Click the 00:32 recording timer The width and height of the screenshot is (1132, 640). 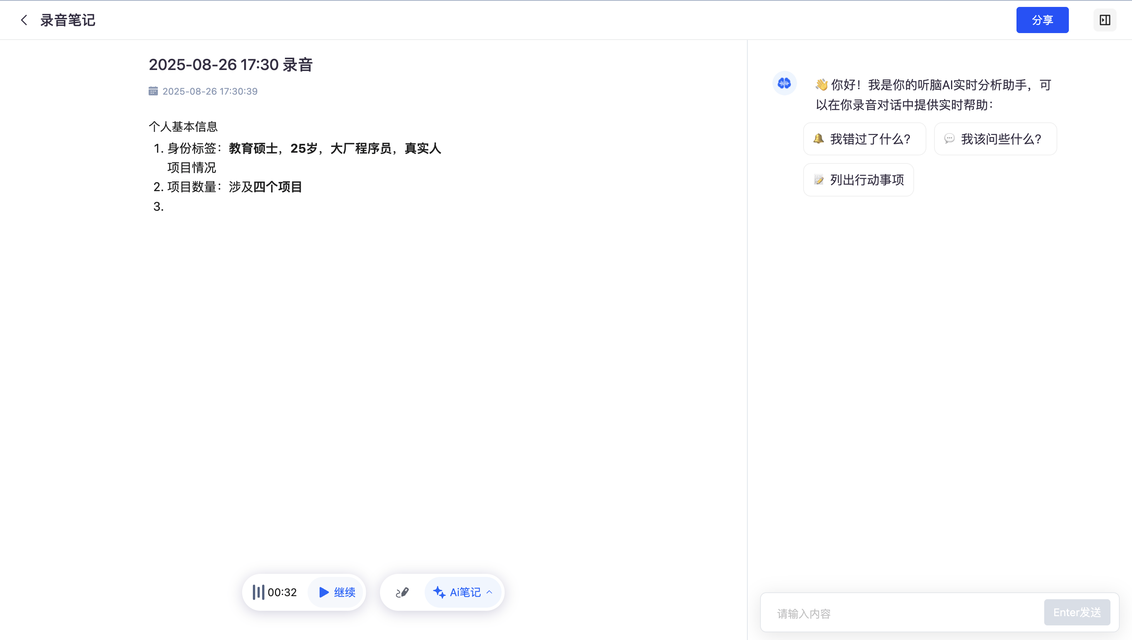282,592
